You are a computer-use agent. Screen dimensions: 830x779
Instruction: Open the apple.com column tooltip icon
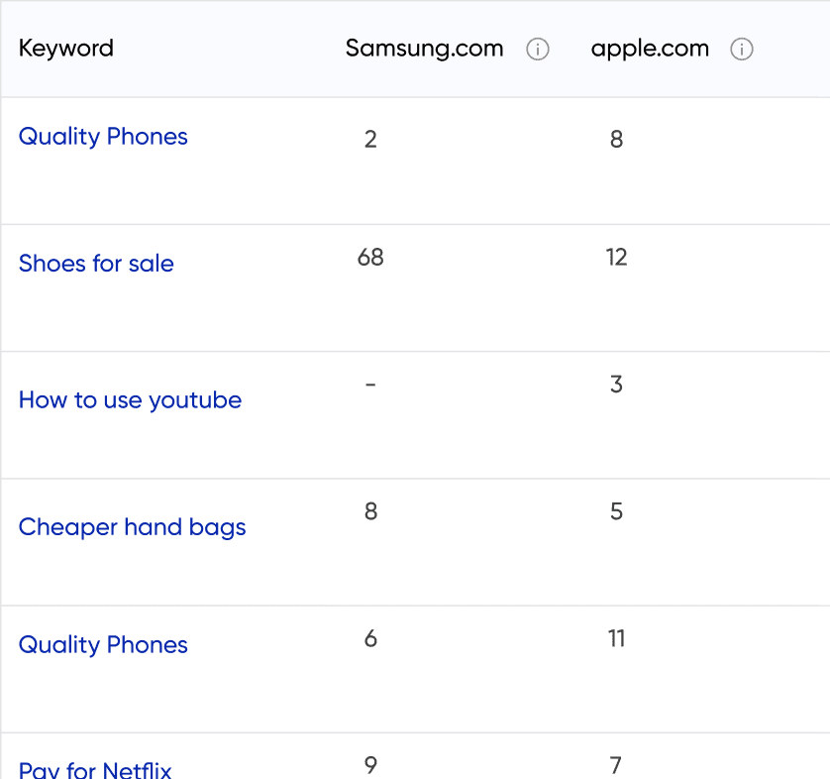coord(742,49)
